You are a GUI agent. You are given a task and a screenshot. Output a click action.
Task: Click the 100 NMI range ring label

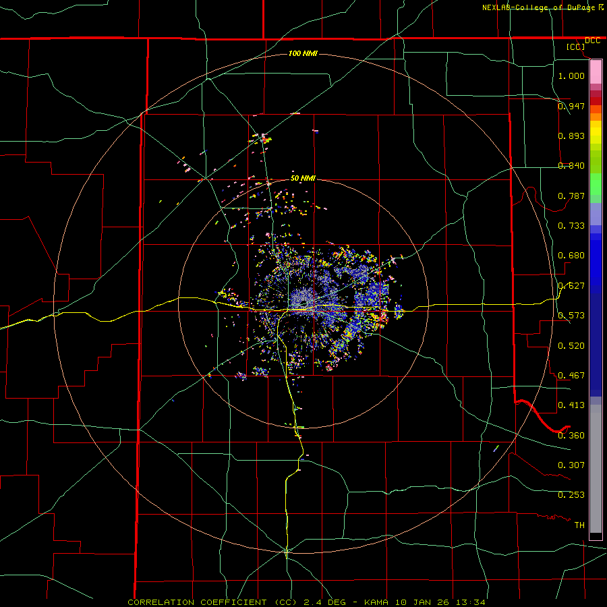click(x=303, y=53)
